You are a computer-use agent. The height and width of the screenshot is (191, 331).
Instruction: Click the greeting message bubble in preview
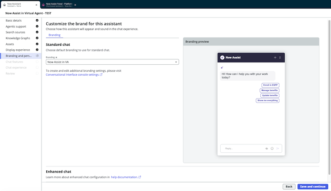click(x=248, y=76)
